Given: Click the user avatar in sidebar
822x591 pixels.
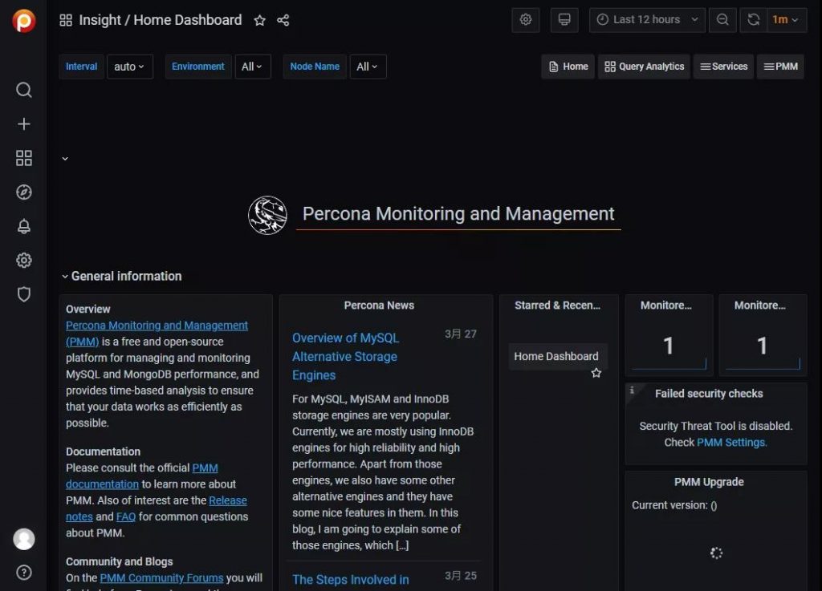Looking at the screenshot, I should (x=23, y=539).
